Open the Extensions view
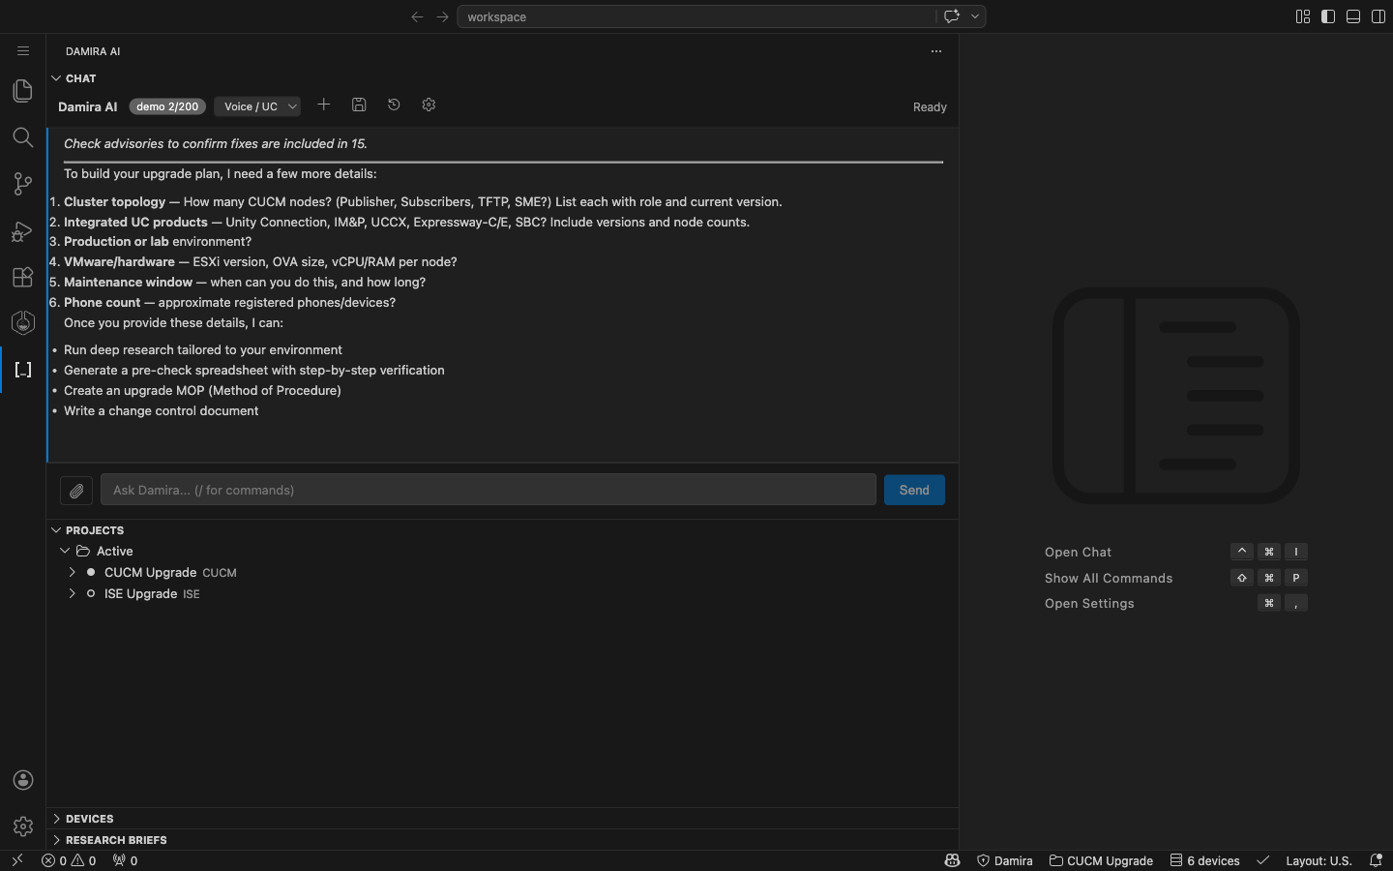Image resolution: width=1393 pixels, height=871 pixels. click(x=22, y=277)
